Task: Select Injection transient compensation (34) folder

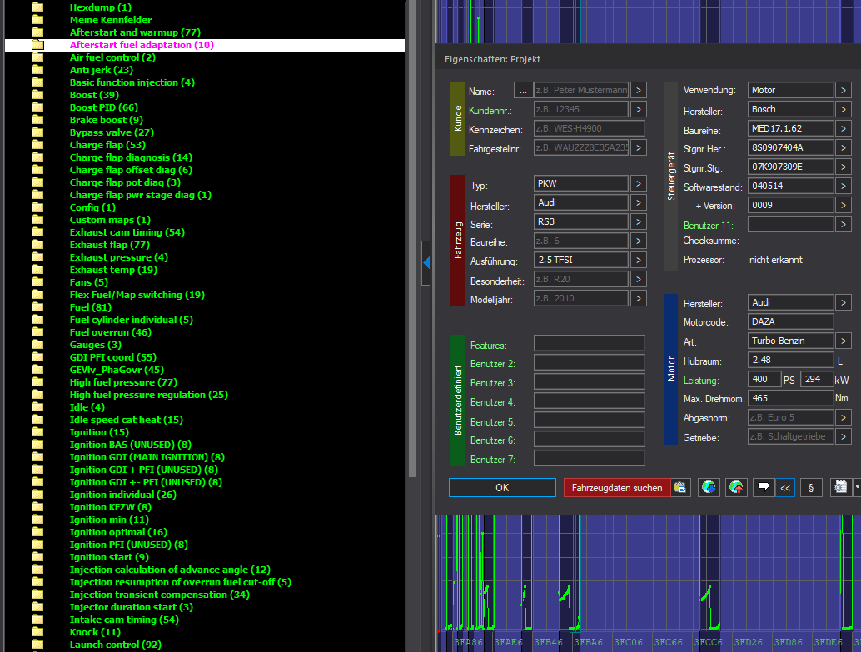Action: pyautogui.click(x=160, y=595)
